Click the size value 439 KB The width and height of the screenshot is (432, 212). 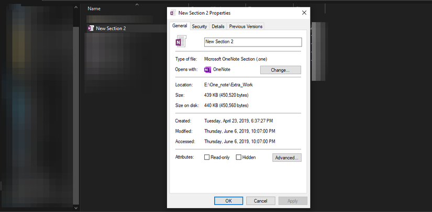tap(226, 95)
